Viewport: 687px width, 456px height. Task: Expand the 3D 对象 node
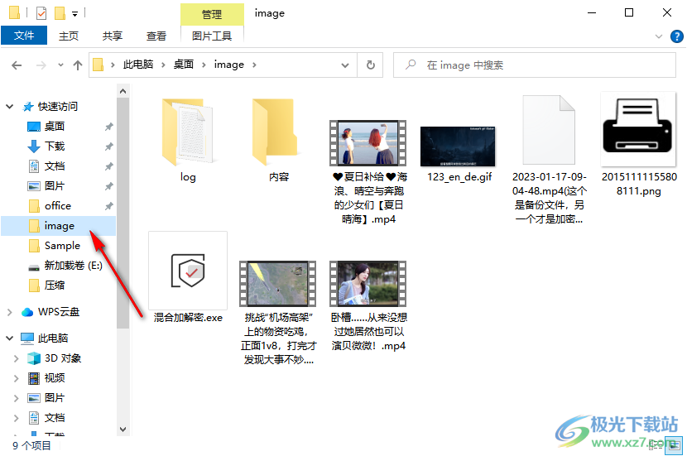pos(17,358)
